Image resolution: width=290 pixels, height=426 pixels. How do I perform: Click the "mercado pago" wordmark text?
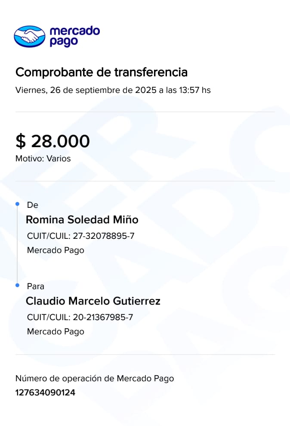coord(74,36)
